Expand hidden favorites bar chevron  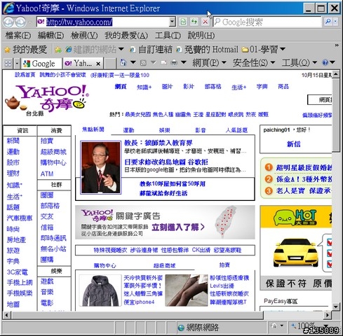(x=337, y=45)
